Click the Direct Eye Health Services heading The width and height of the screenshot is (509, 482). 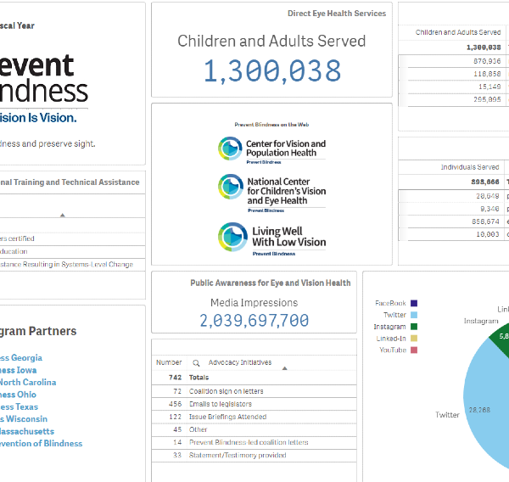tap(337, 14)
